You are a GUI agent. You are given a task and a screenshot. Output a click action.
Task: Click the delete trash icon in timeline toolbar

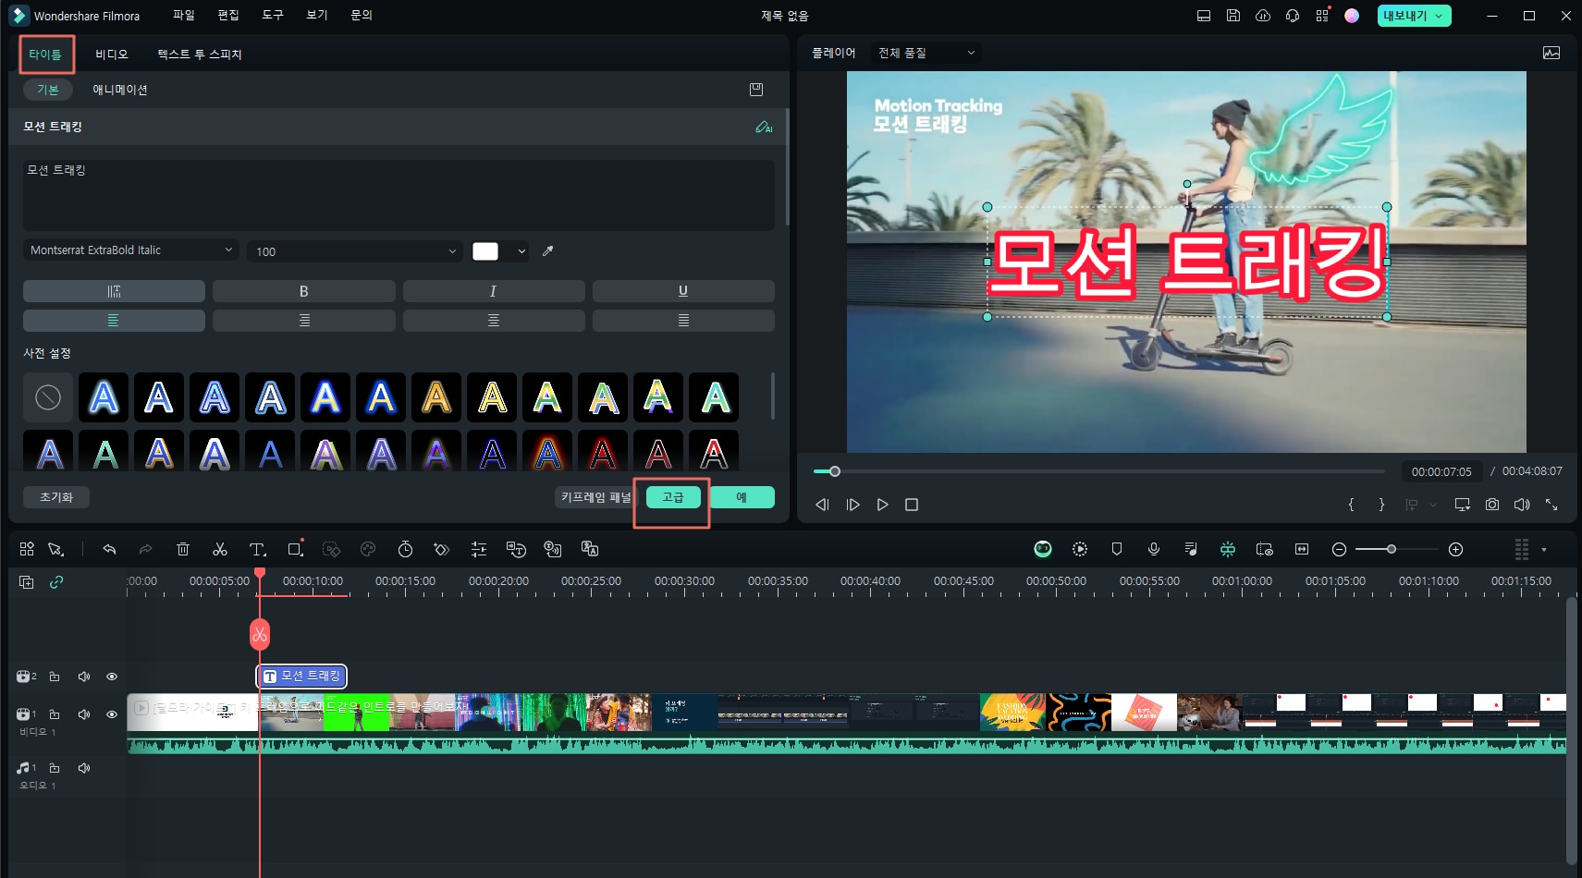[x=183, y=549]
